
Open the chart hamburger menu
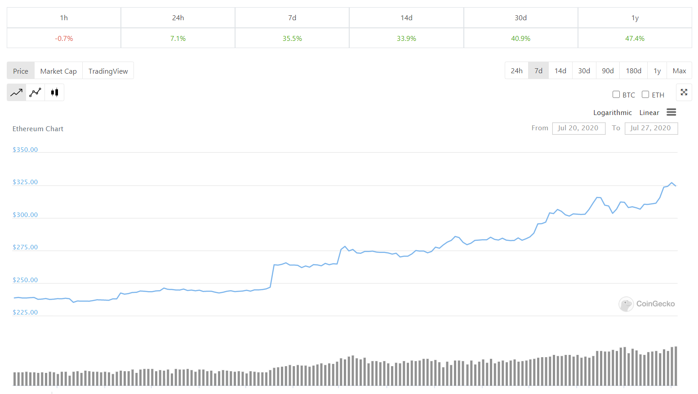671,112
